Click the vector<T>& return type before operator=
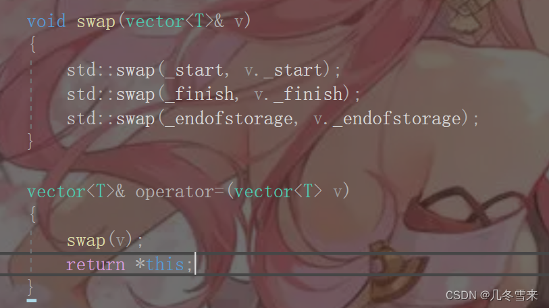Screen dimensions: 549x308 (76, 192)
